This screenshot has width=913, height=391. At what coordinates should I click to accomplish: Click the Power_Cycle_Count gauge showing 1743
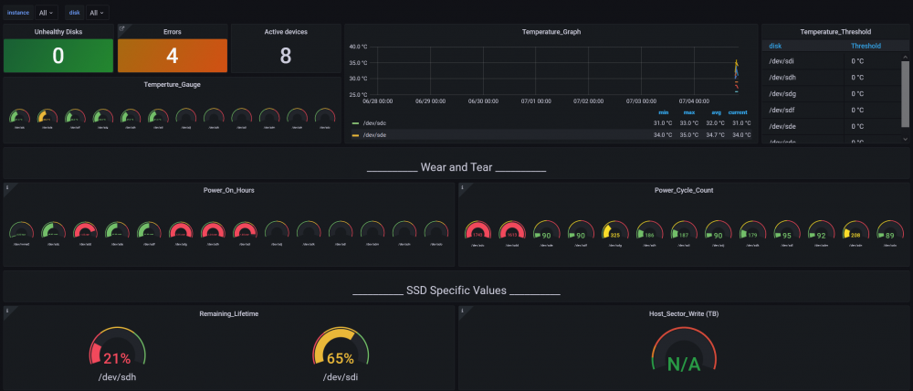(x=478, y=231)
